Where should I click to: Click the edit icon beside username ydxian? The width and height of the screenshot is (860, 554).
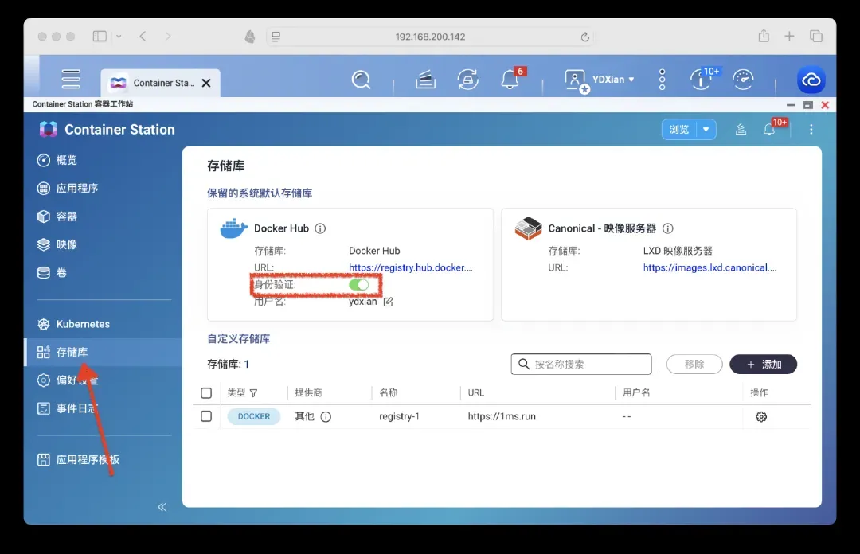point(389,302)
